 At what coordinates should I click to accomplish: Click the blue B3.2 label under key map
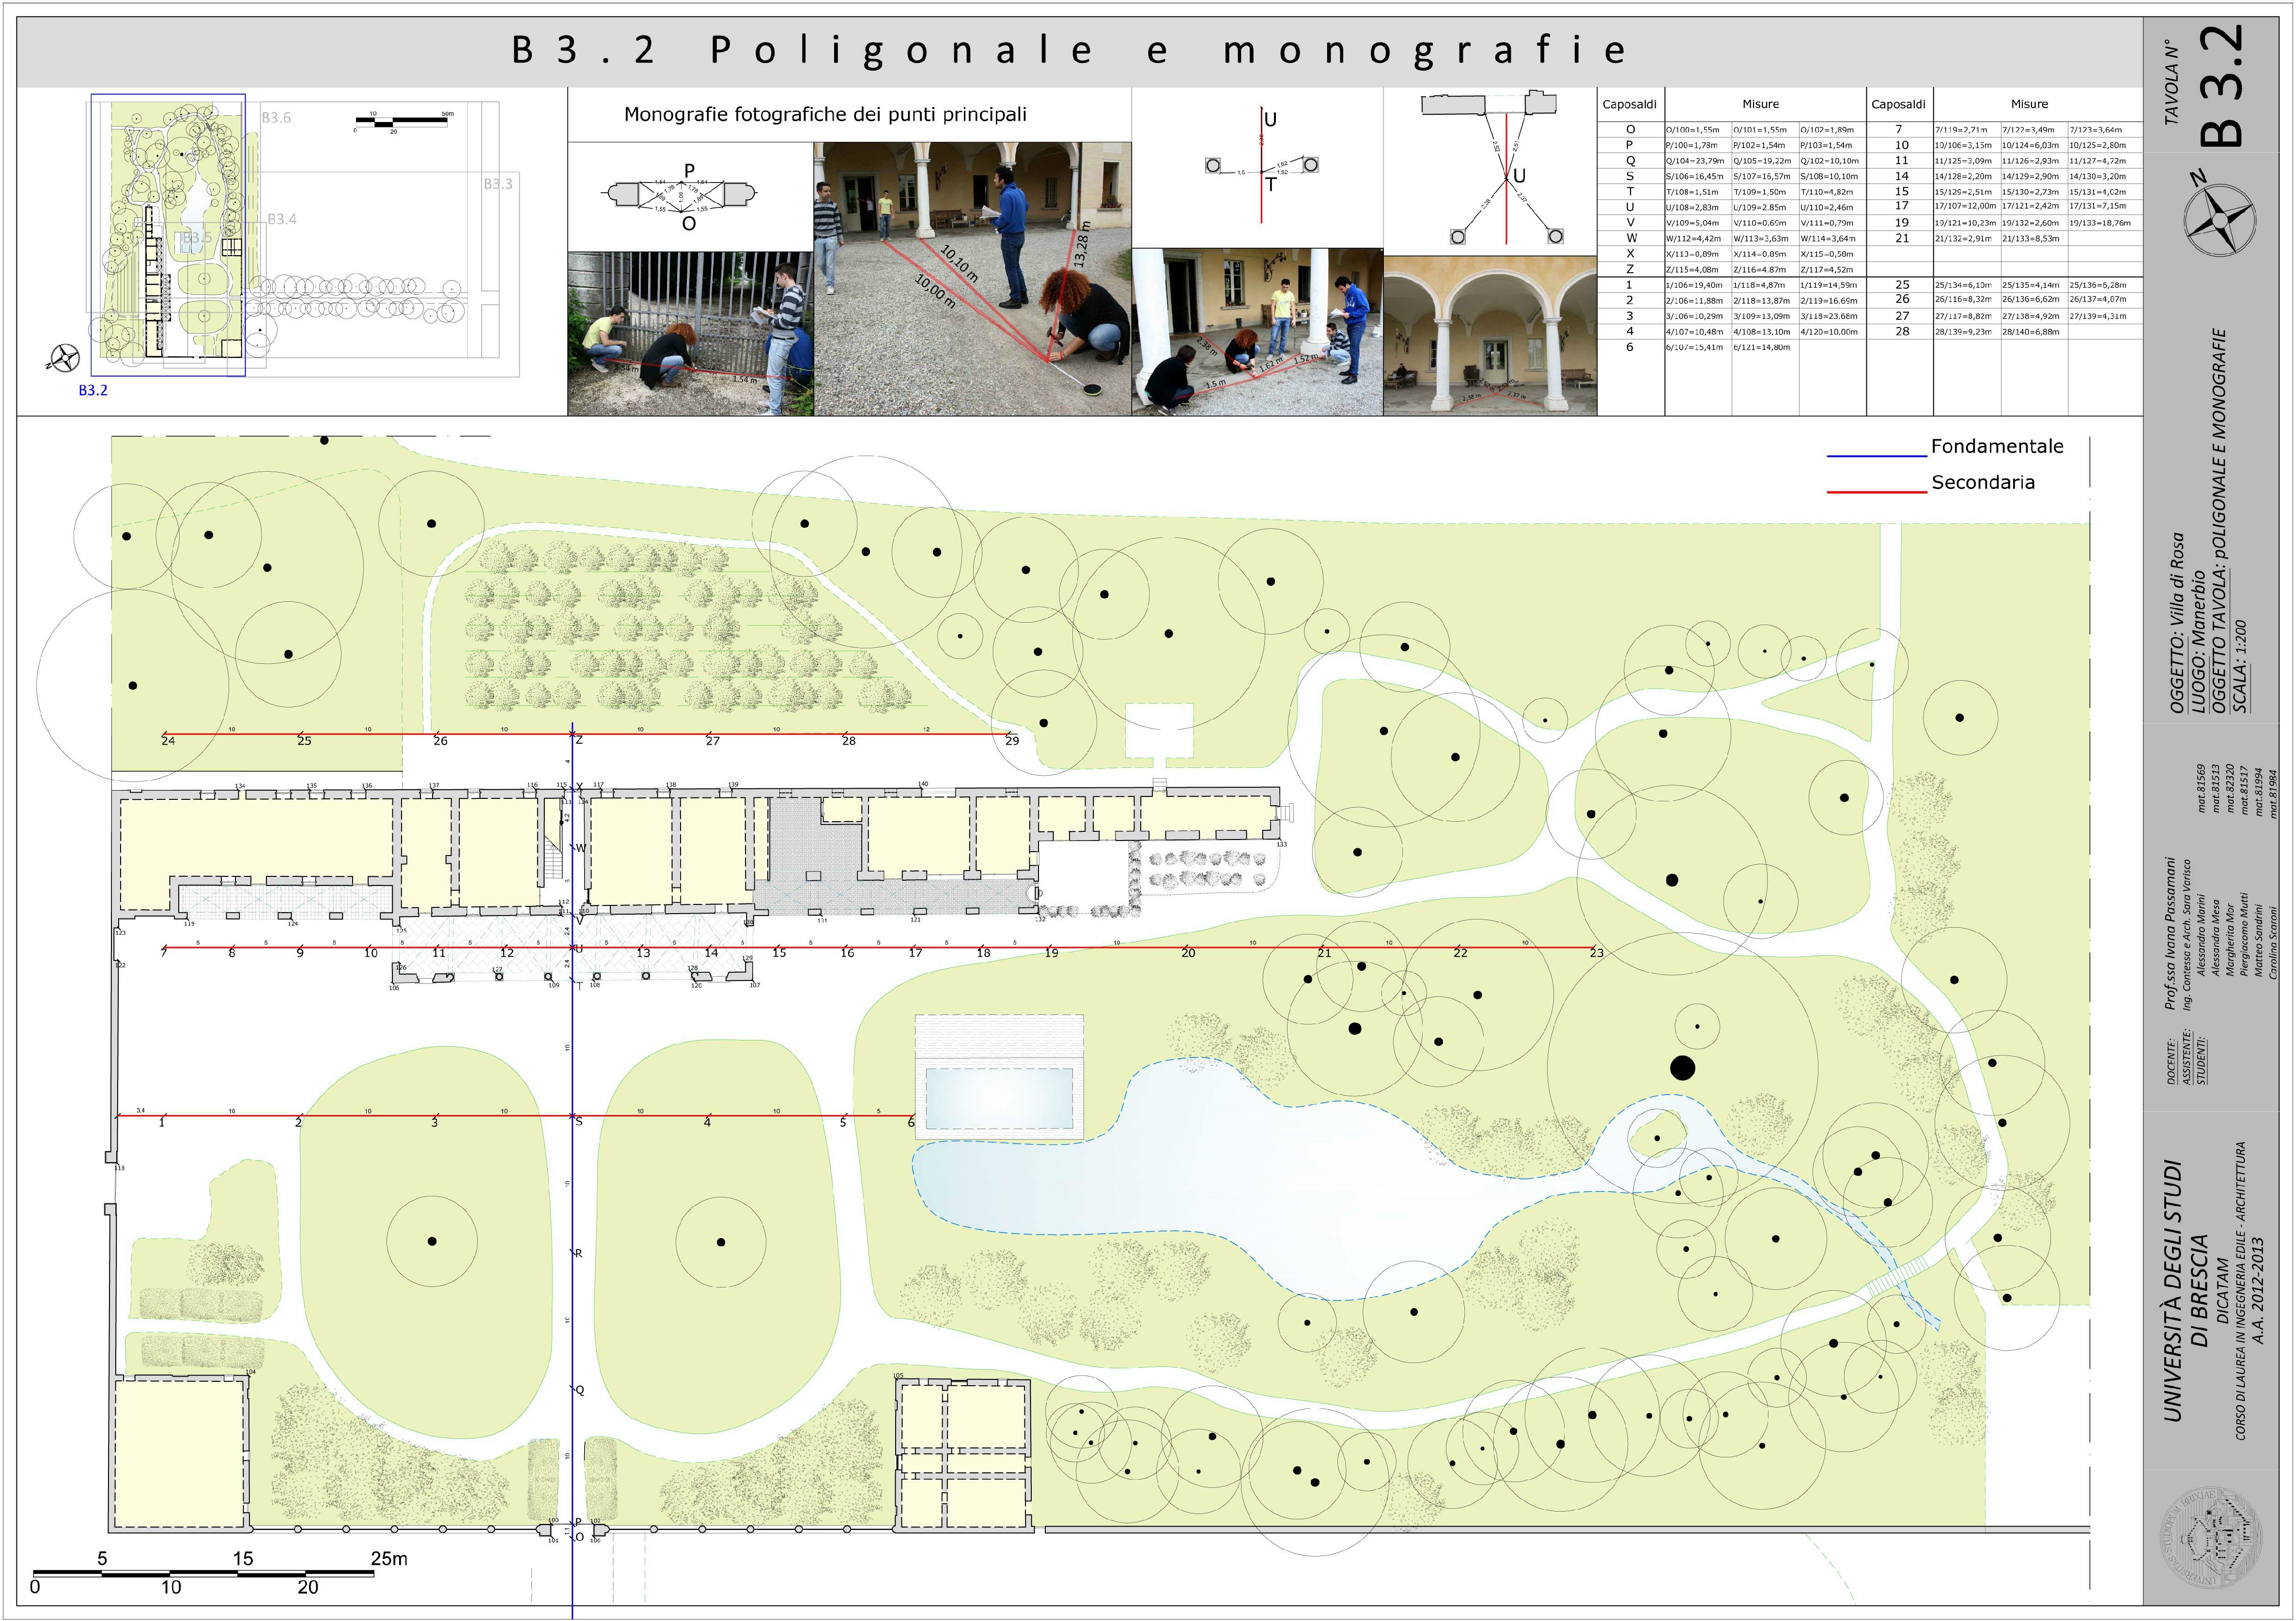93,391
